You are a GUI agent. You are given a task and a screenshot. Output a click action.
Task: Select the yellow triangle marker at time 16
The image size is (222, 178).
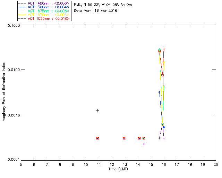tap(164, 62)
